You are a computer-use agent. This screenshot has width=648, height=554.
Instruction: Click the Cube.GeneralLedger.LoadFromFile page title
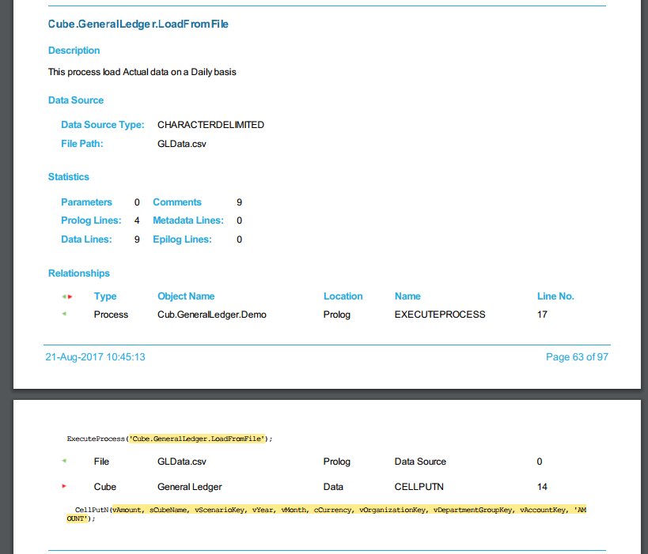(x=138, y=24)
